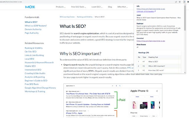Screen dimensions: 189x118
Task: Click the Fundamentals sidebar heading
Action: point(32,17)
